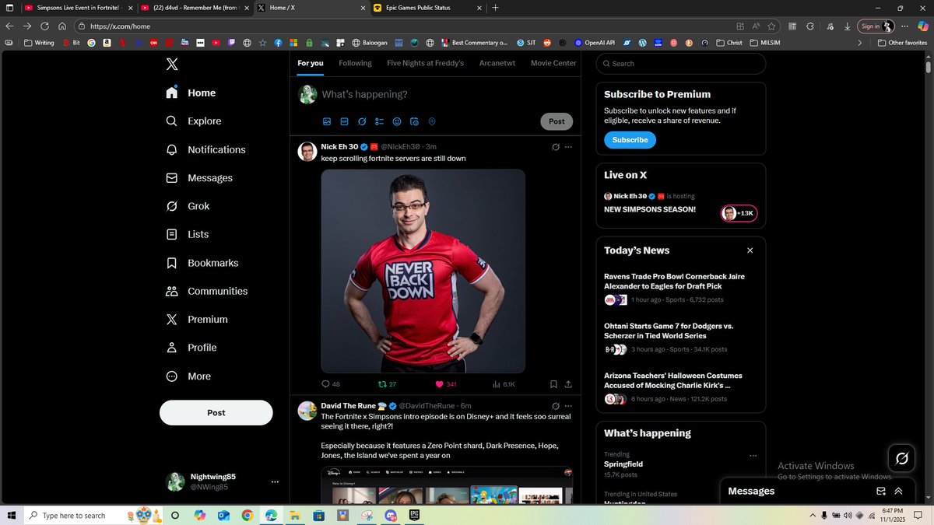
Task: Click the blue Subscribe button
Action: pyautogui.click(x=630, y=140)
